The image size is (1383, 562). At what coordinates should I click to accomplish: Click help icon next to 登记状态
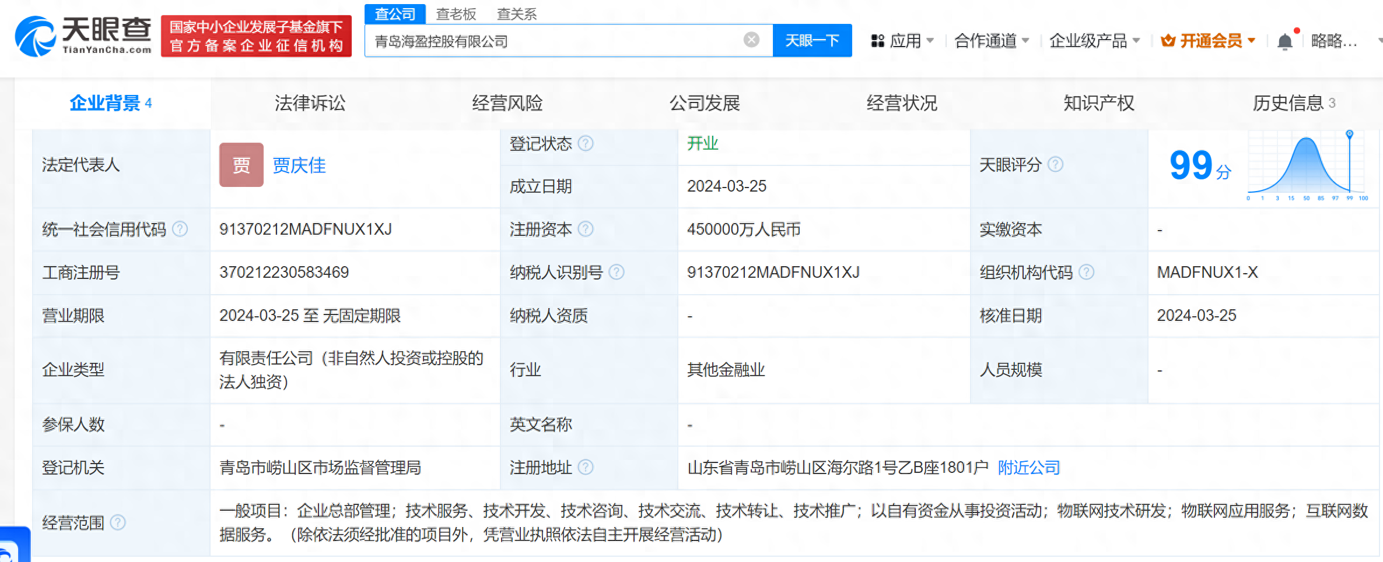(x=586, y=143)
